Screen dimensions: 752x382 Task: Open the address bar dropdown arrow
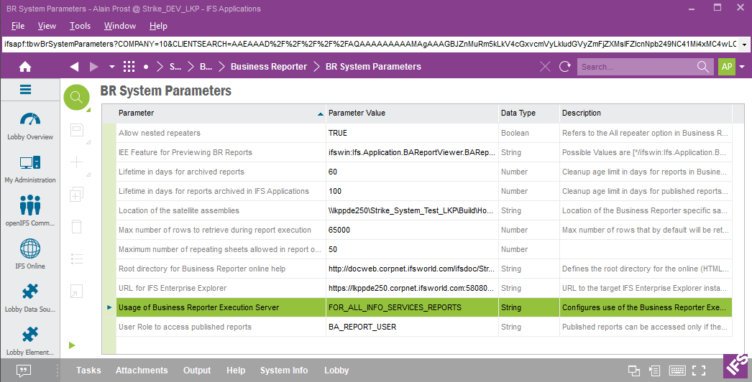744,44
